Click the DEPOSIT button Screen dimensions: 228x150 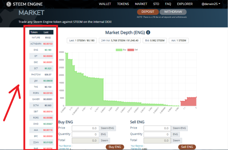click(x=148, y=12)
